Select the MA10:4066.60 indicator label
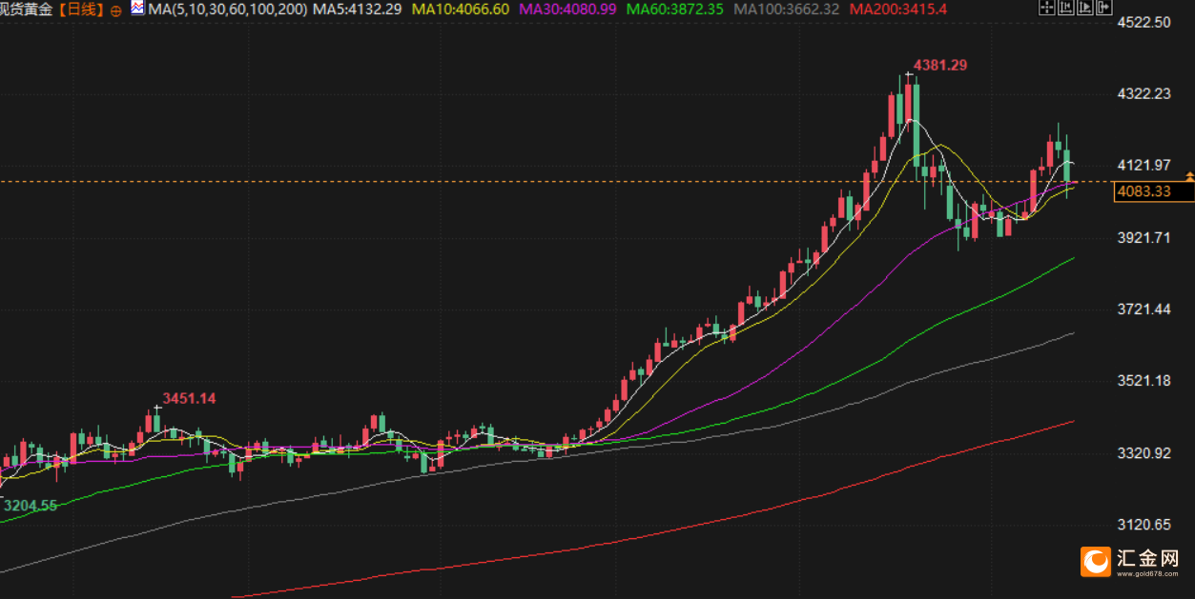The width and height of the screenshot is (1195, 599). point(462,10)
